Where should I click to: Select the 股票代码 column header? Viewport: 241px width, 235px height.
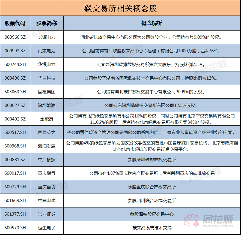point(15,23)
